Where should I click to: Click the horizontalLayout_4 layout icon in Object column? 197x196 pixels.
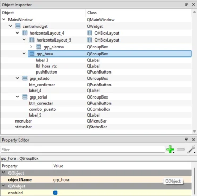click(x=25, y=33)
